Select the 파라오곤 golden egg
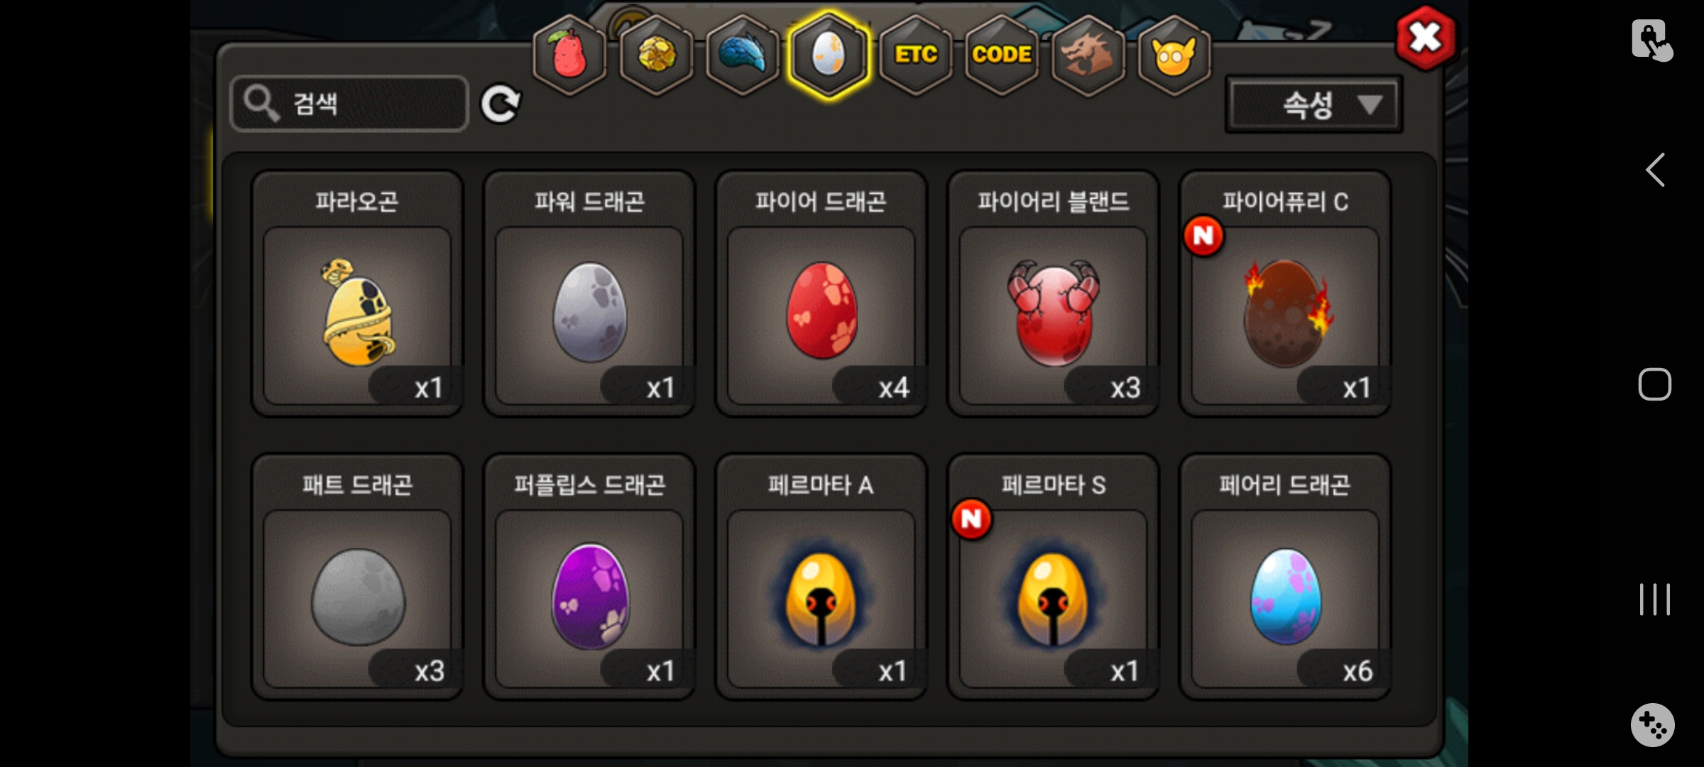Viewport: 1704px width, 767px height. [x=357, y=293]
